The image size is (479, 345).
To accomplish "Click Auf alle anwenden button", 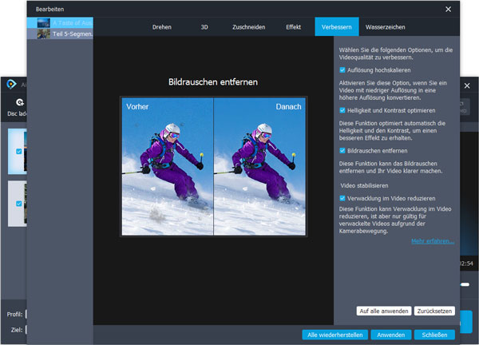I will 384,311.
